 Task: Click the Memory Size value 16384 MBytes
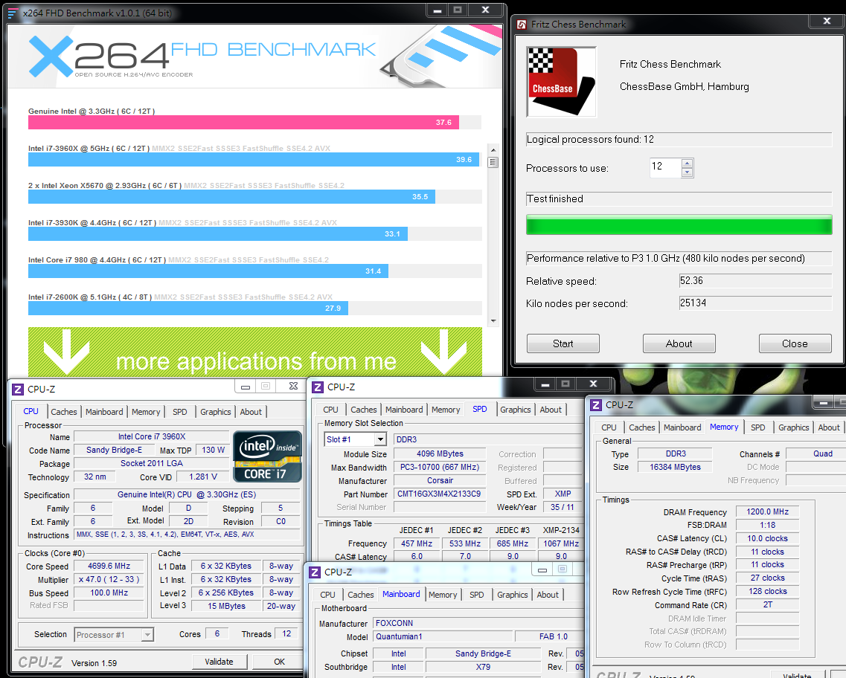pos(675,467)
